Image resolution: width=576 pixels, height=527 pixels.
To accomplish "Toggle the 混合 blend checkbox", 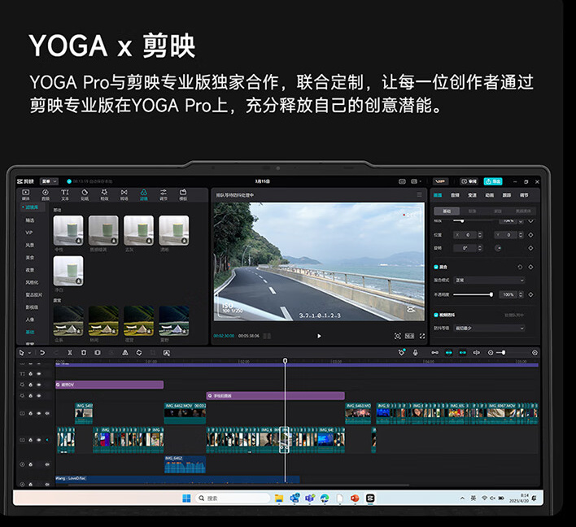I will click(x=436, y=267).
